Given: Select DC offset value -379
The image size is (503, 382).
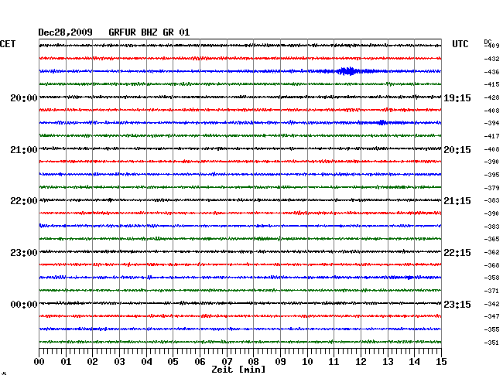Looking at the screenshot, I should tap(491, 188).
